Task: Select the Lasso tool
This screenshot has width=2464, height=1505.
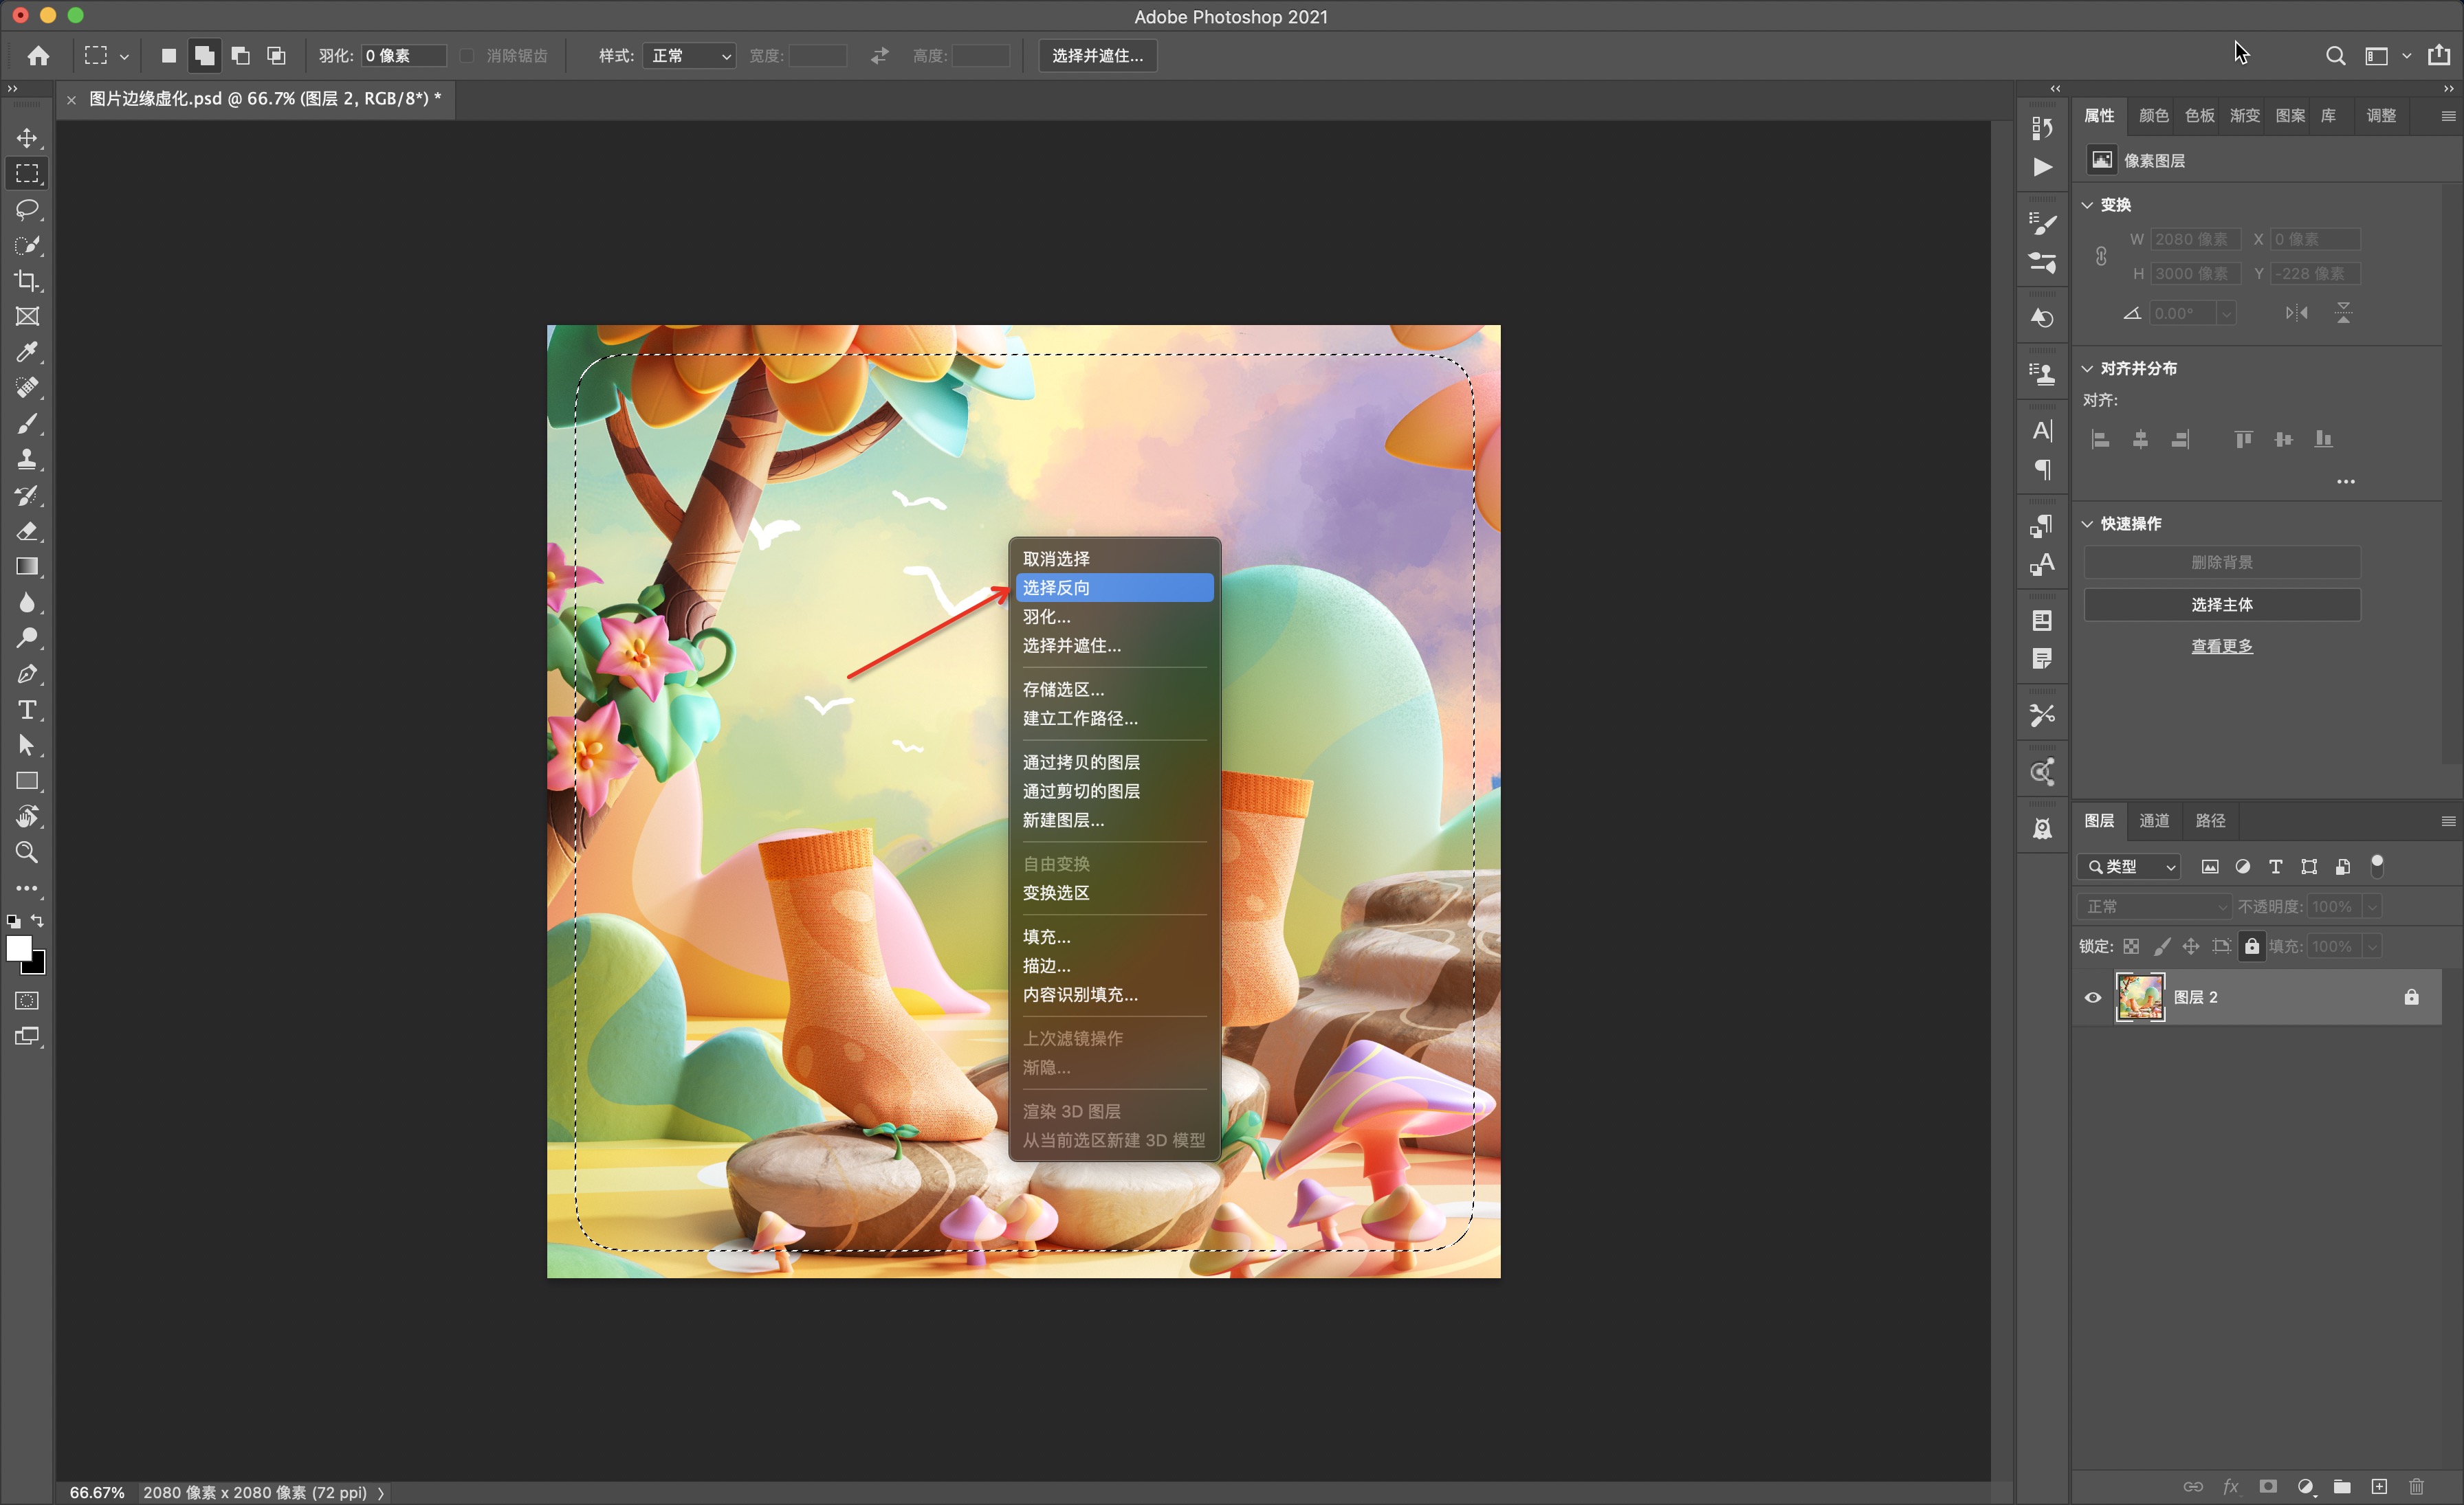Action: (27, 210)
